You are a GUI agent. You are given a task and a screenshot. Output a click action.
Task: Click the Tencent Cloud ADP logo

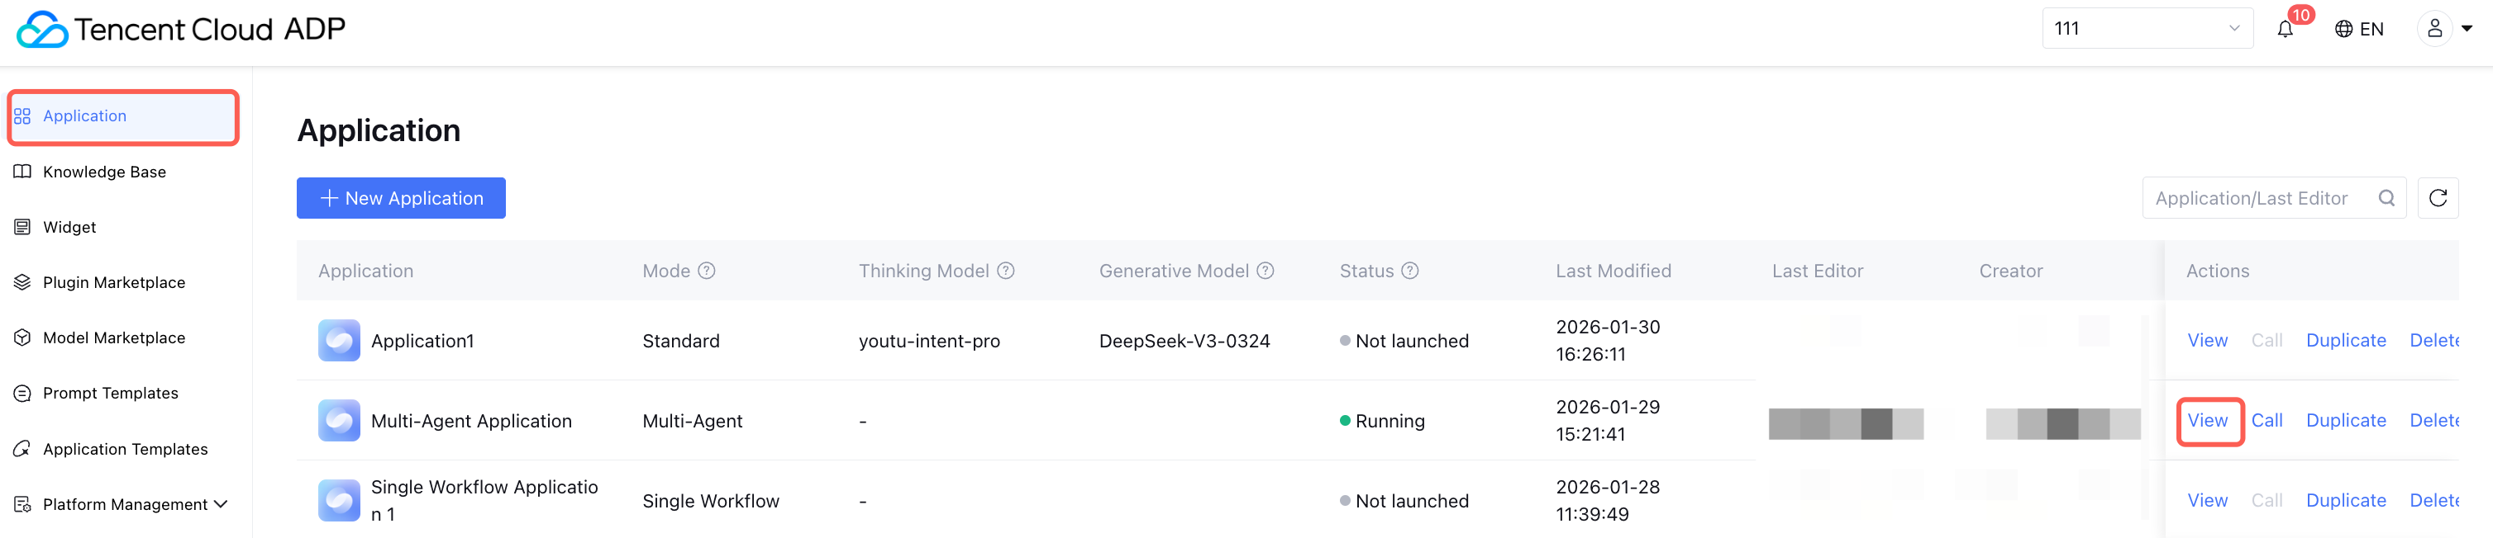pos(181,29)
